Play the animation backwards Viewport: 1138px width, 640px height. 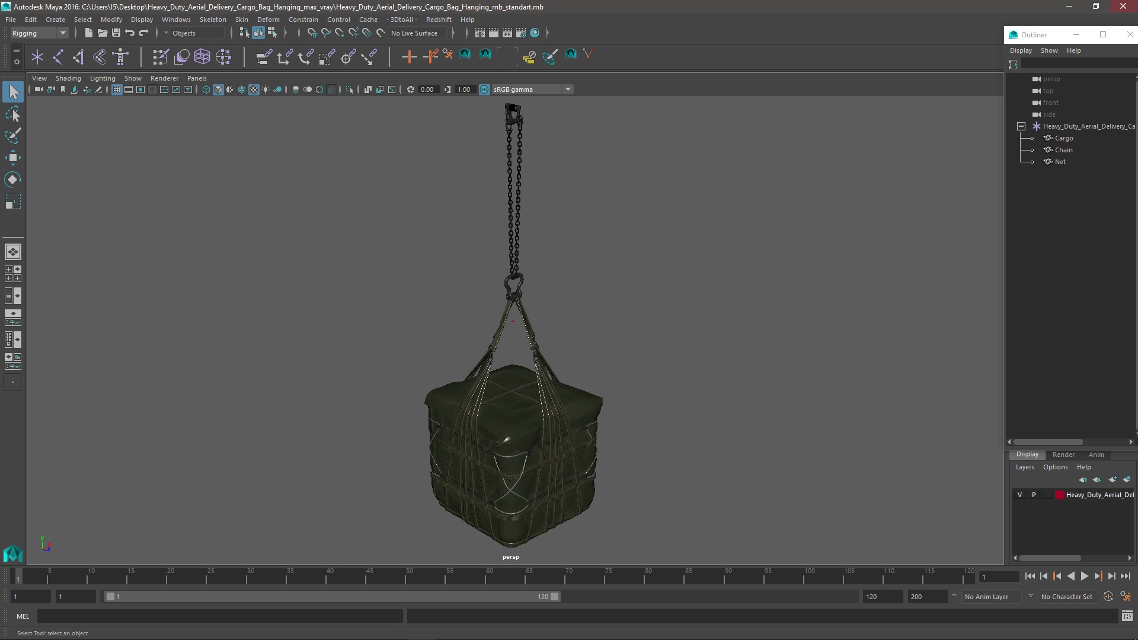point(1070,576)
